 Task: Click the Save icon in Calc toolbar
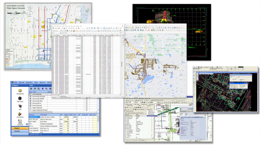[x=59, y=28]
